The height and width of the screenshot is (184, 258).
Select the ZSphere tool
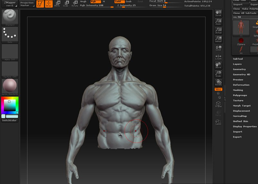coord(241,41)
